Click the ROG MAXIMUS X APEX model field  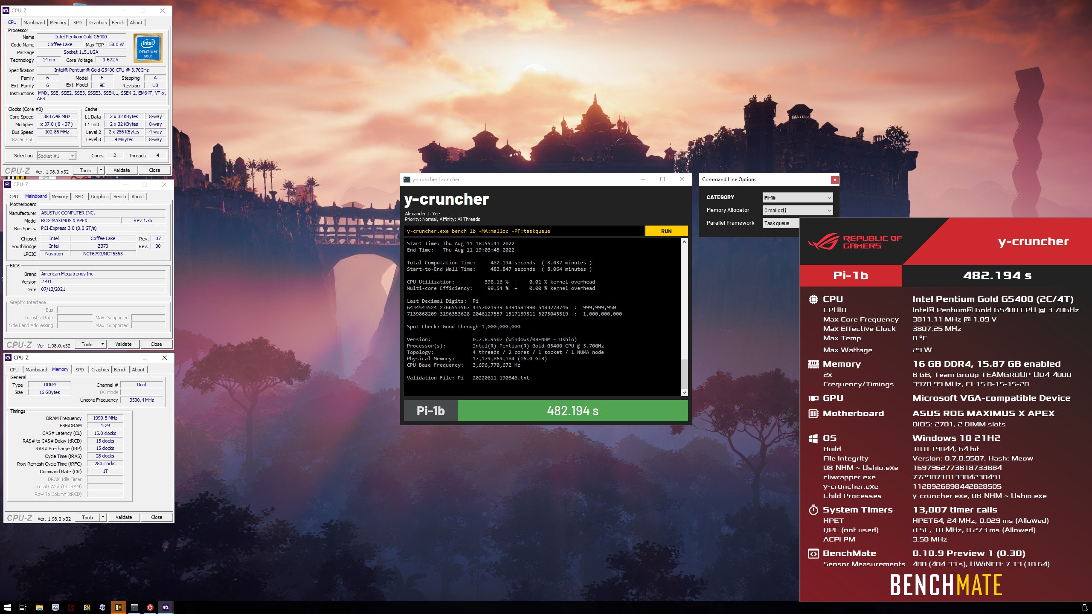[x=80, y=220]
